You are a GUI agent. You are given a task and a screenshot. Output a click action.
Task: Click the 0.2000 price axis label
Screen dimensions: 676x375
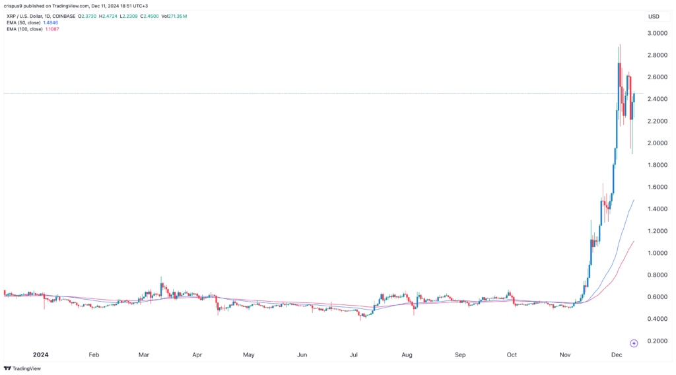(657, 341)
